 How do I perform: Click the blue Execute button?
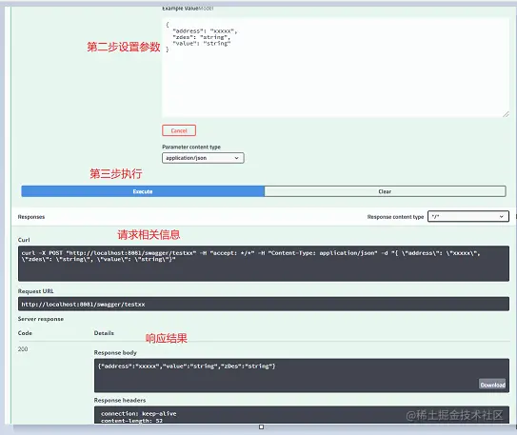(143, 191)
